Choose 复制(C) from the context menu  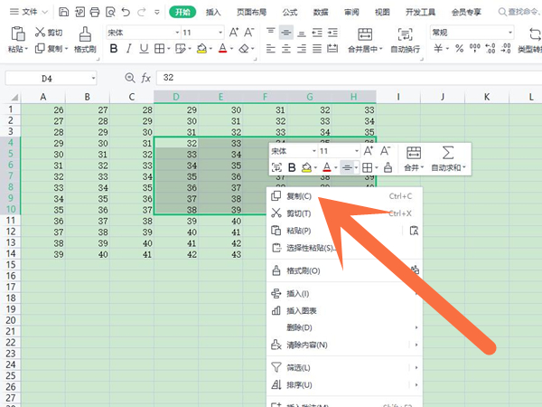click(299, 196)
